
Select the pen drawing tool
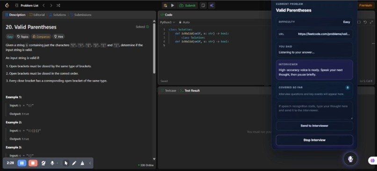pos(74,164)
